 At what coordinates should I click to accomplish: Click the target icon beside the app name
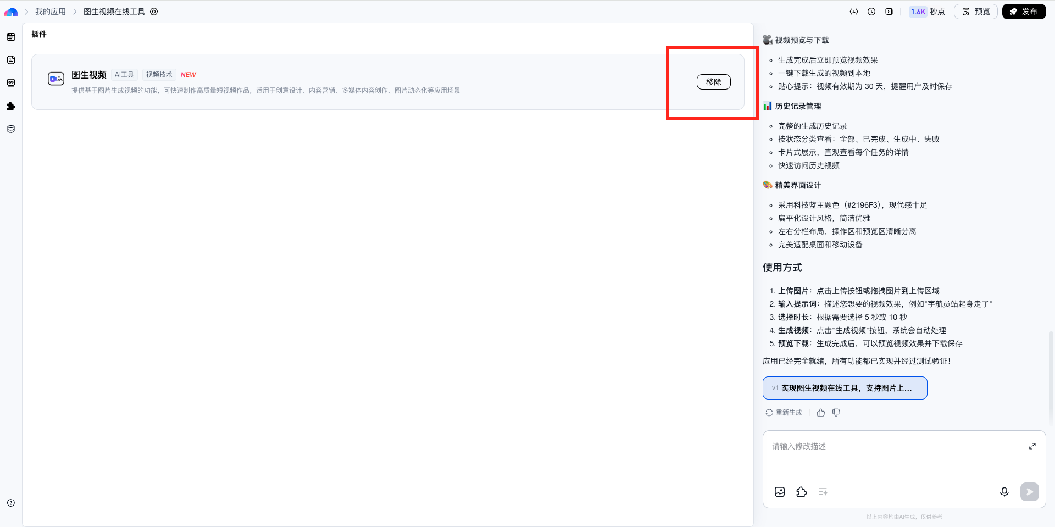coord(154,12)
